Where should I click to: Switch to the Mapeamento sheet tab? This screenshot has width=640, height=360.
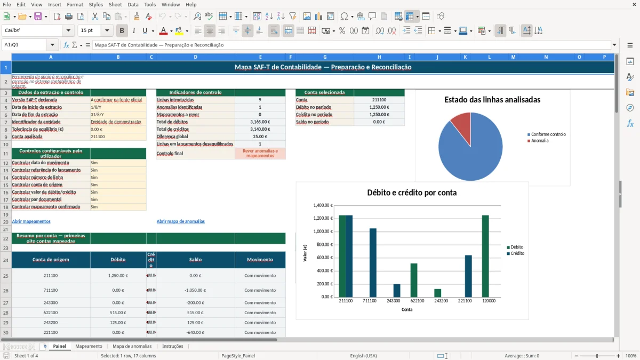[x=89, y=346]
